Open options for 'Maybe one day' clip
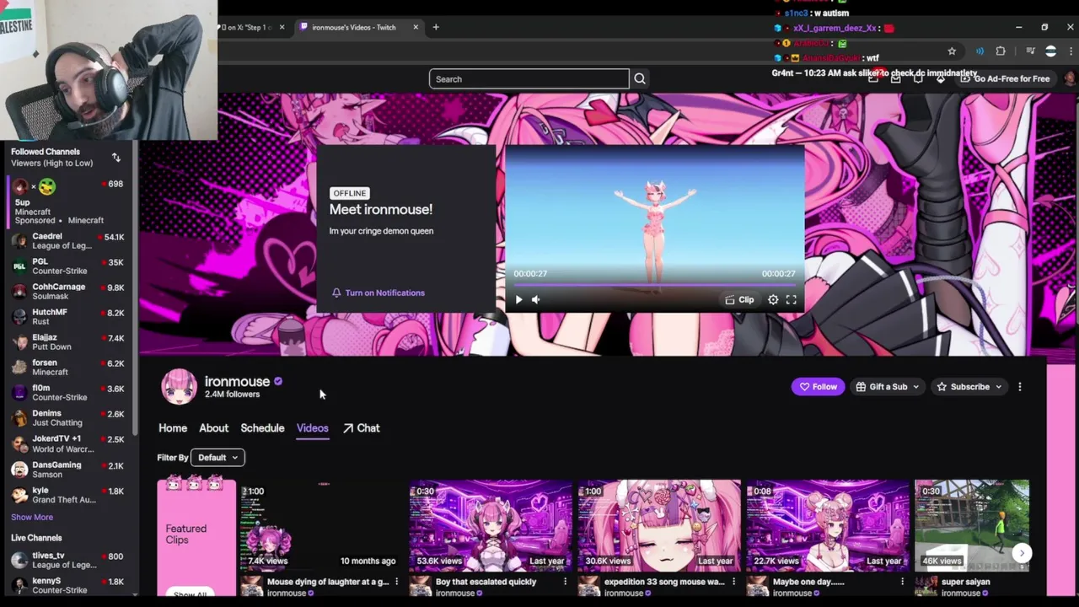The height and width of the screenshot is (607, 1079). 902,582
